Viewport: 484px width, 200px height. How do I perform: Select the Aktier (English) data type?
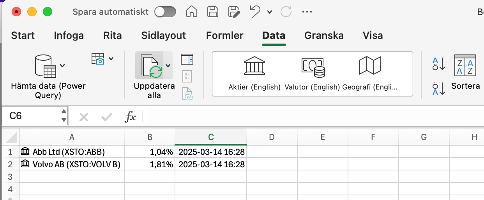[x=254, y=74]
